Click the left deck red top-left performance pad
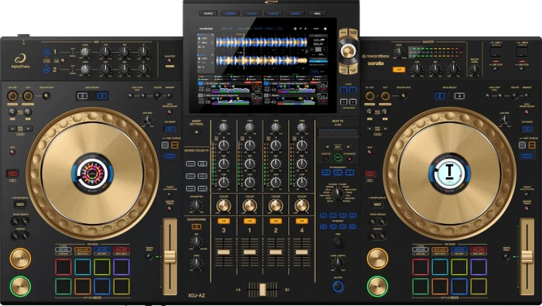The height and width of the screenshot is (306, 542). tap(63, 267)
